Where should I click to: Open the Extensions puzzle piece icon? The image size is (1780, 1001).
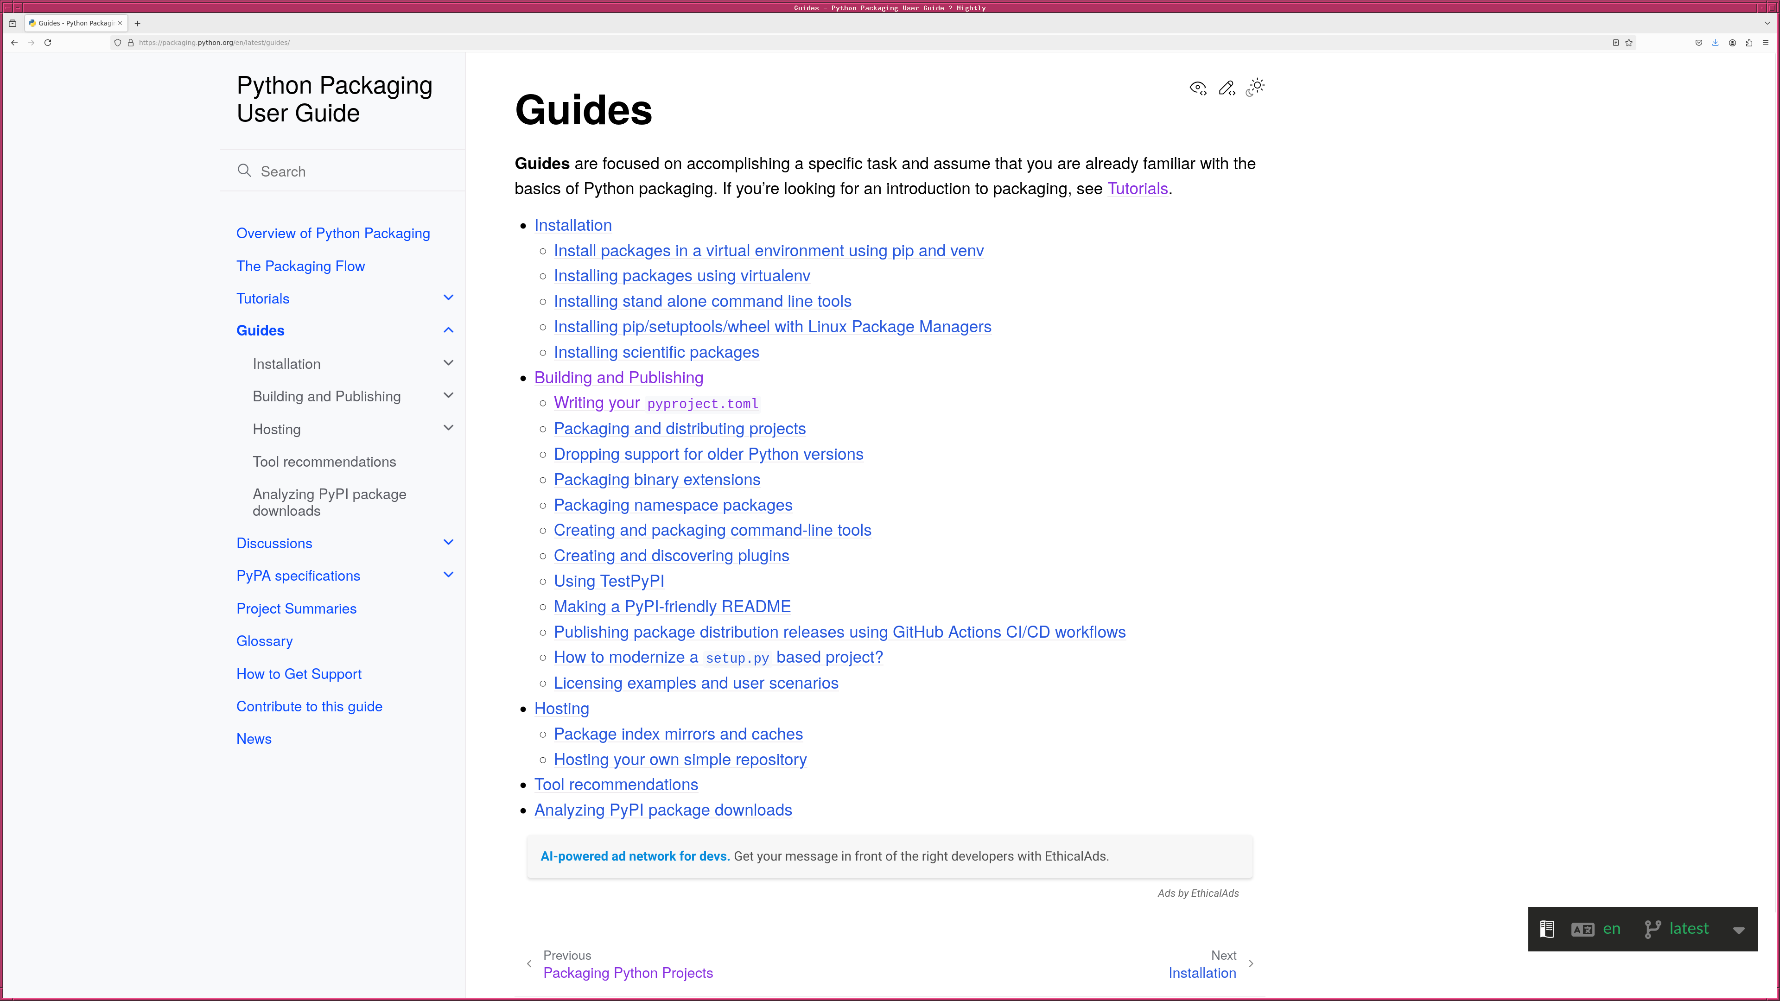pyautogui.click(x=1749, y=43)
